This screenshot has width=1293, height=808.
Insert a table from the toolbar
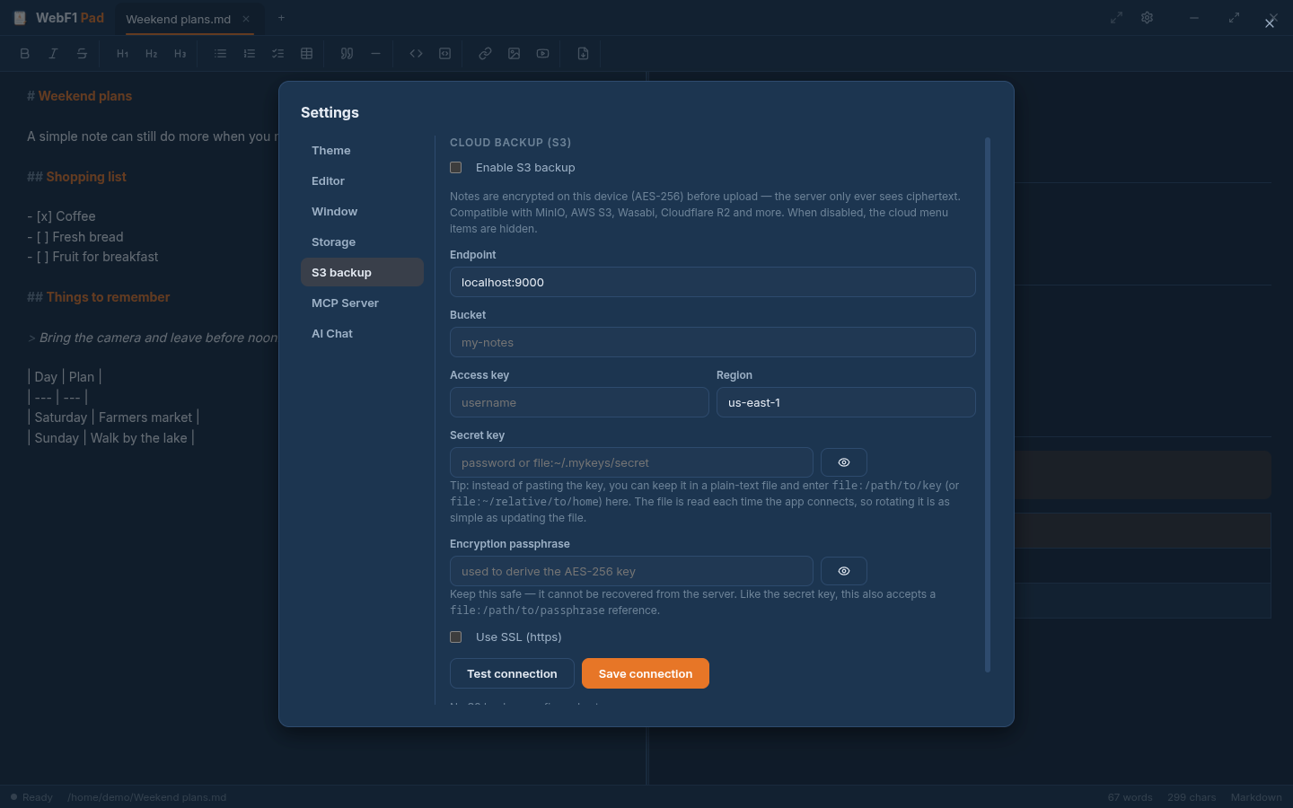tap(307, 54)
